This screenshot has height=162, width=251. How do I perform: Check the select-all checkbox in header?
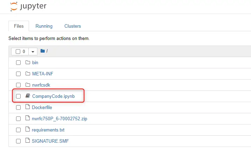[x=18, y=52]
